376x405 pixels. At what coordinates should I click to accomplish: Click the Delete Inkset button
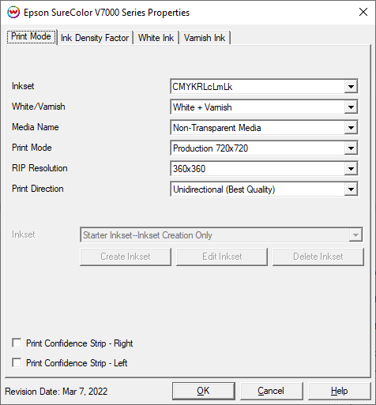tap(318, 257)
